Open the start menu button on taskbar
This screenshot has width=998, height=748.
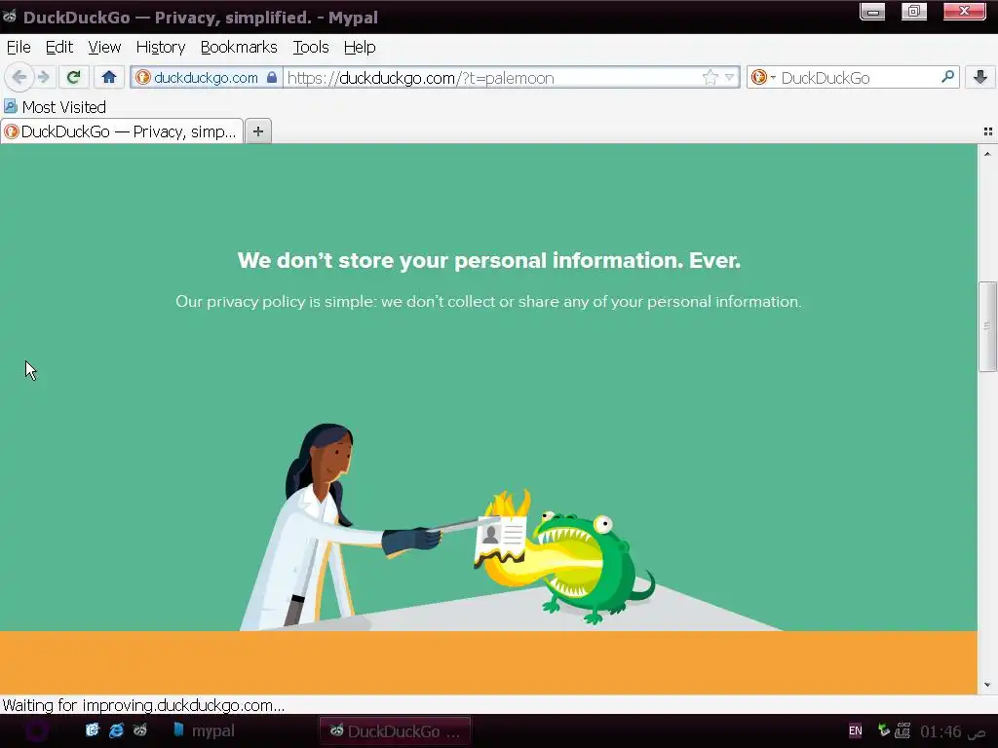point(36,730)
